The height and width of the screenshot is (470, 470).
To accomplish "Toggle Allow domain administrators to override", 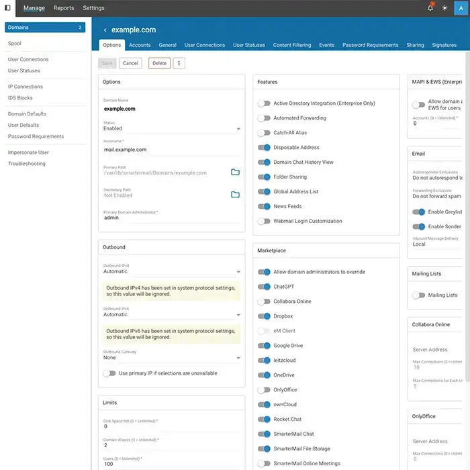I will pyautogui.click(x=264, y=272).
